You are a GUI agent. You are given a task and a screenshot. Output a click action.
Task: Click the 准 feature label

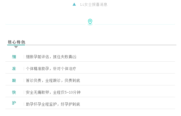(x=14, y=69)
